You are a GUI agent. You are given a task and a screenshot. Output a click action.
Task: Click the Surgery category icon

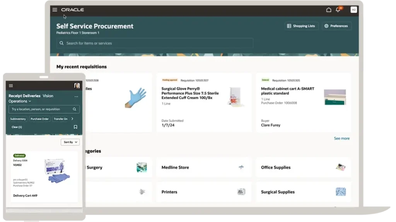[142, 167]
